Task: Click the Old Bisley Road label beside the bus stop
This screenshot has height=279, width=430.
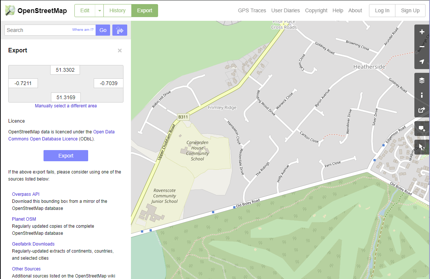Action: (248, 203)
